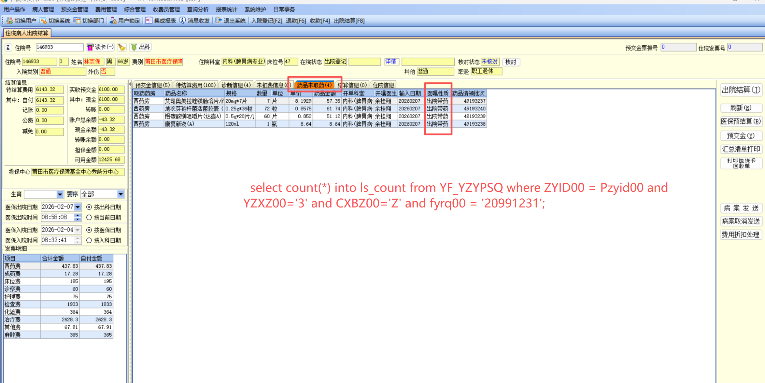
Task: Click the 出院结算(J) button
Action: pyautogui.click(x=741, y=90)
